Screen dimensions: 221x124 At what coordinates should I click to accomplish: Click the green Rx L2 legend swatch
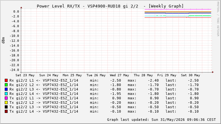6,85
